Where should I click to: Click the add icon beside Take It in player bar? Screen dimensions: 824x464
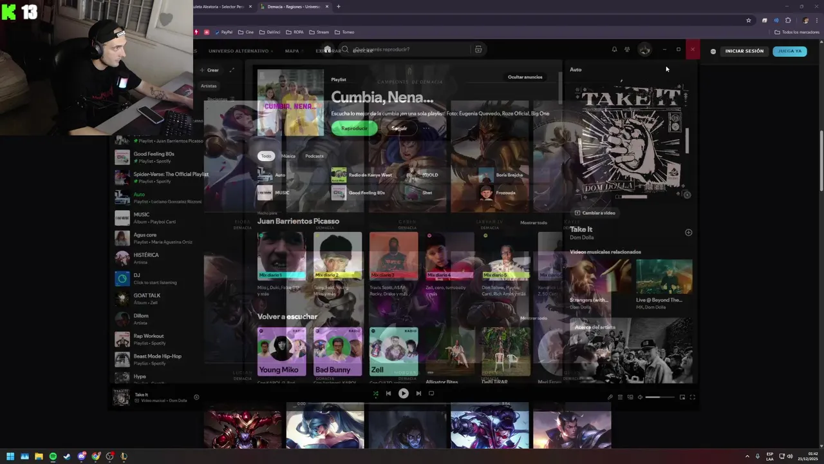[x=196, y=398]
